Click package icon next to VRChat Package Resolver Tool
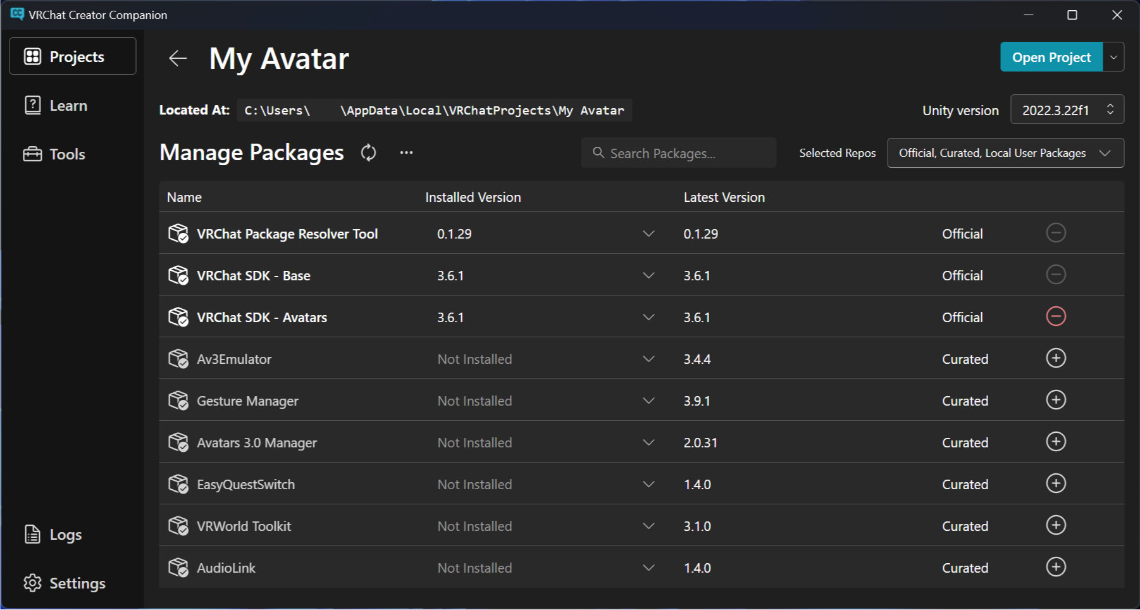 click(178, 233)
